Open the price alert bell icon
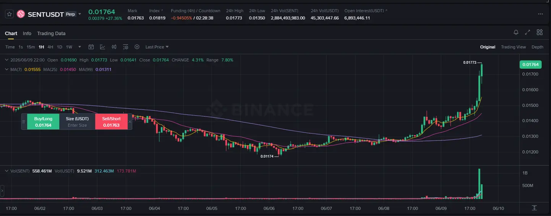The height and width of the screenshot is (216, 551). click(516, 32)
